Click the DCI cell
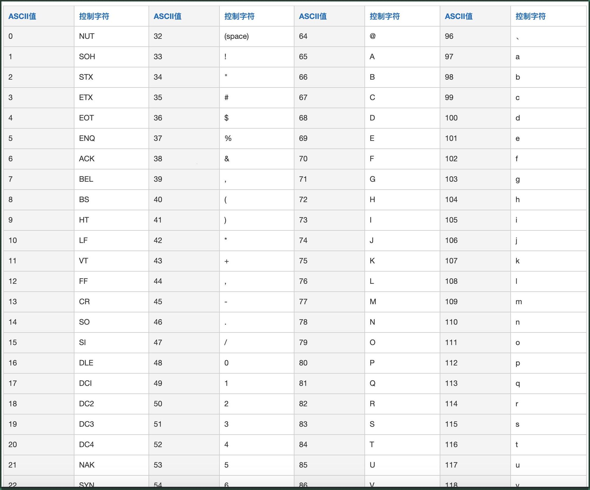The height and width of the screenshot is (490, 590). [x=111, y=384]
